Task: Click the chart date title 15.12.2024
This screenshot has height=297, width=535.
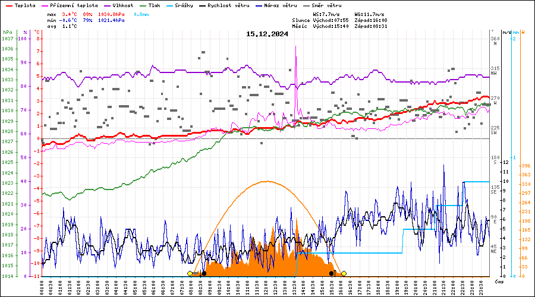Action: pyautogui.click(x=267, y=34)
